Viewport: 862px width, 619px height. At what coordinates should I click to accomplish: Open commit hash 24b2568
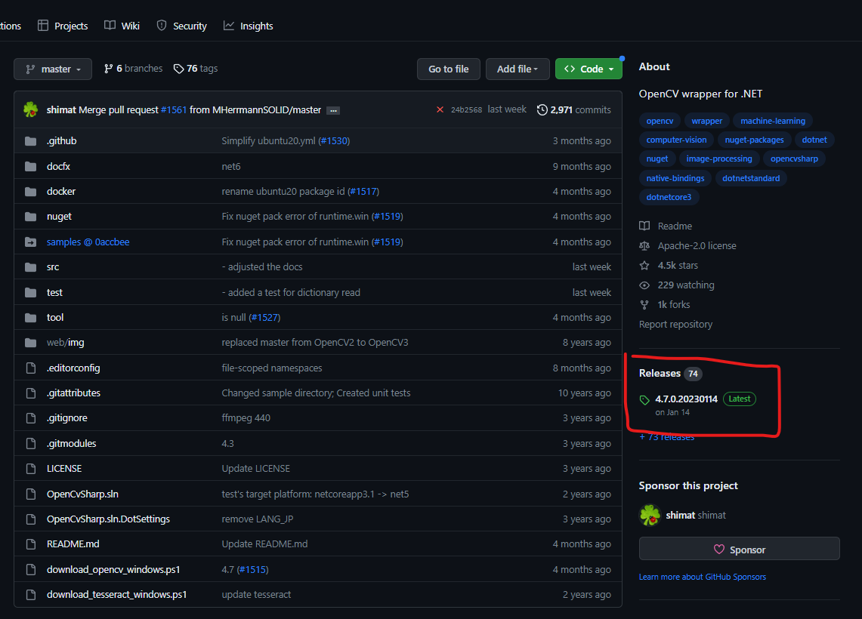(466, 110)
